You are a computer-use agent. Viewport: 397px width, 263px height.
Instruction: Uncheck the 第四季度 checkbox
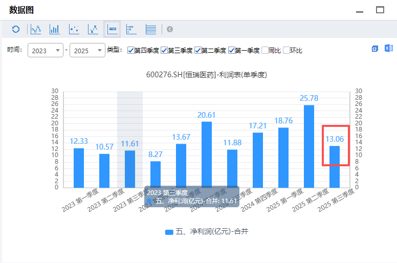[x=131, y=51]
